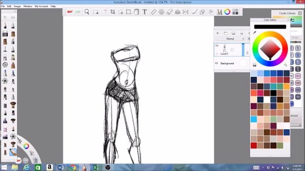The width and height of the screenshot is (305, 171).
Task: Switch to Word on the taskbar
Action: 61,167
